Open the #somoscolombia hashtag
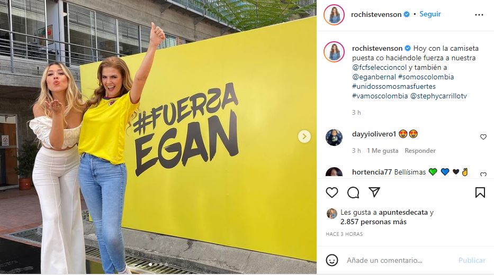 tap(426, 77)
